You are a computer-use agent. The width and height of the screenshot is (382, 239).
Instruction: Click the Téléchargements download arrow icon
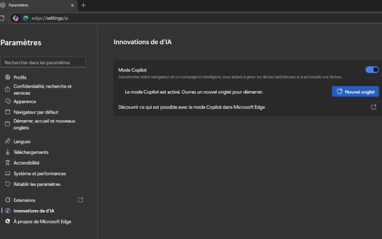pos(8,152)
